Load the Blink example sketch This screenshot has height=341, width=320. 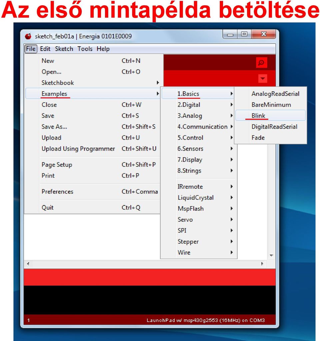click(271, 115)
